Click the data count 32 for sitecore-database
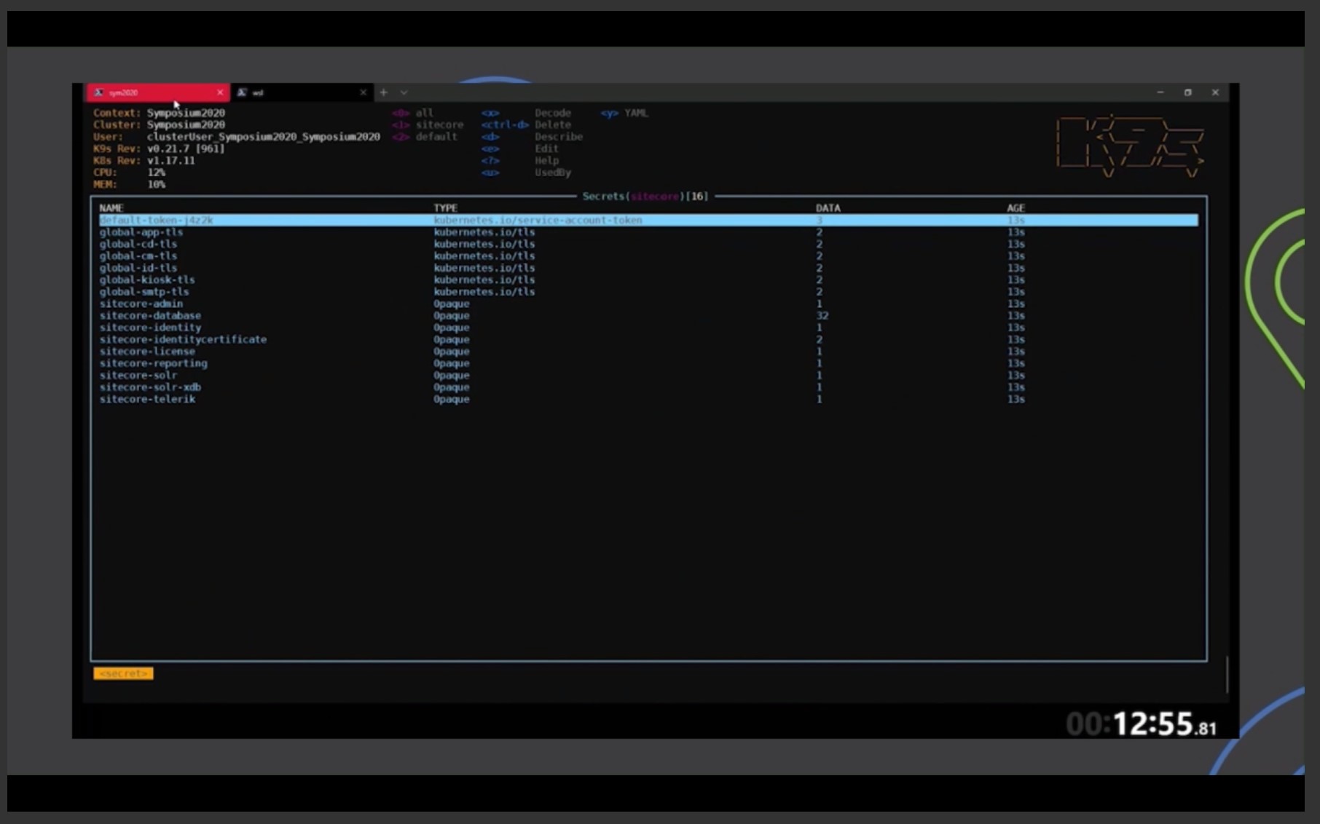This screenshot has height=824, width=1320. [x=822, y=315]
